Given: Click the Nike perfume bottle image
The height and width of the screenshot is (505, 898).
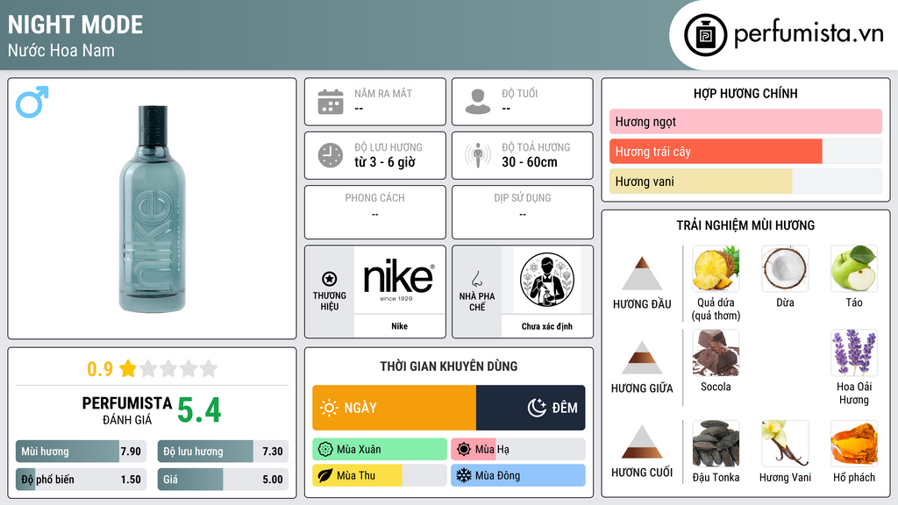Looking at the screenshot, I should pos(153,209).
